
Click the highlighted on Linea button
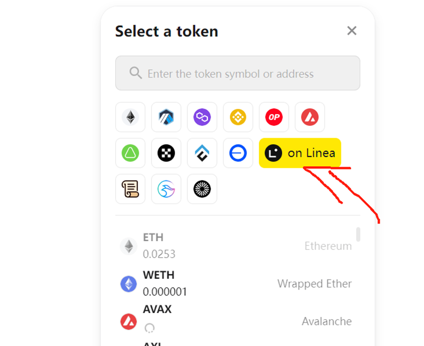pos(300,153)
